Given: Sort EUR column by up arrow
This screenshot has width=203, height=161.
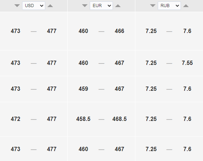Looking at the screenshot, I should (118, 6).
